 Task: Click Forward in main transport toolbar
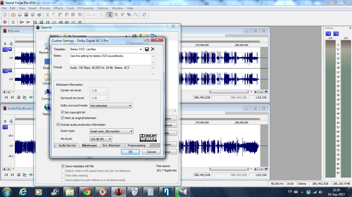tap(67, 22)
